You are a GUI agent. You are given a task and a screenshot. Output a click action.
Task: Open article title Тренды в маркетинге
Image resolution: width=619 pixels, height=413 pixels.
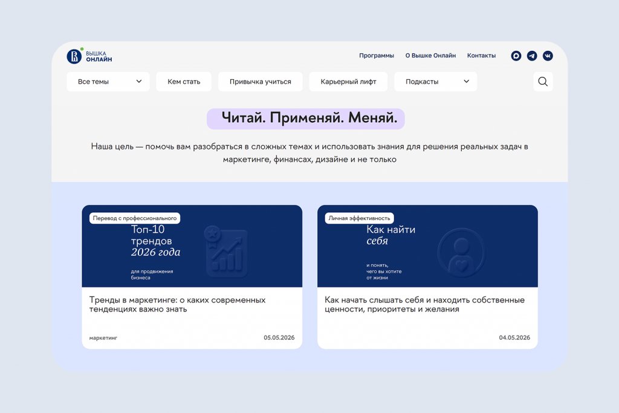(177, 304)
